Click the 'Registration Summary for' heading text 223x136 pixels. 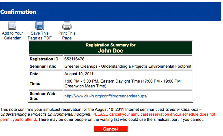[x=111, y=45]
